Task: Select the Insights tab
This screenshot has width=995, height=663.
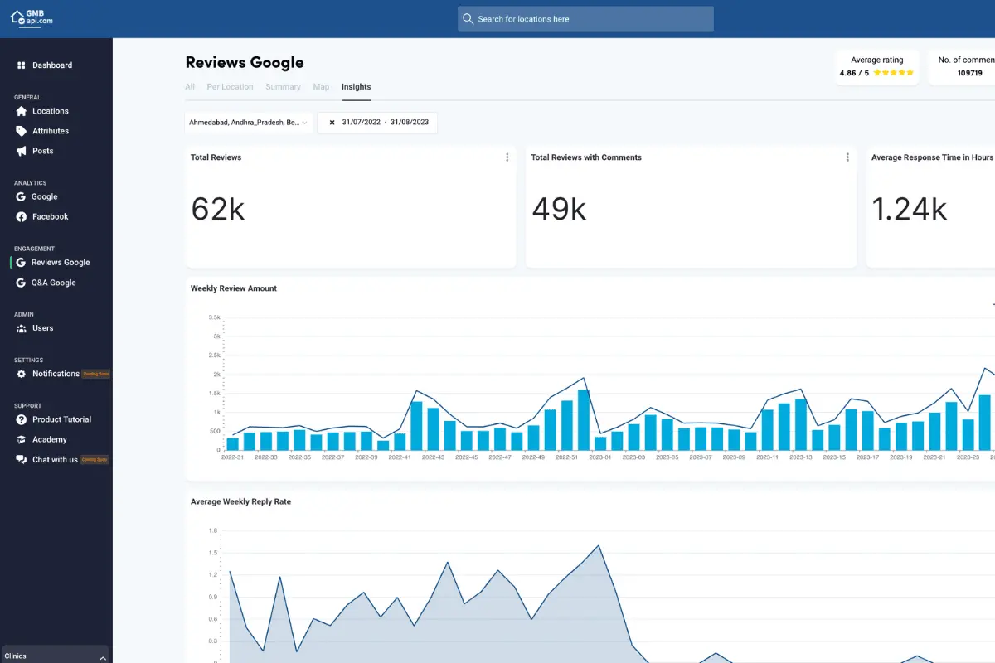Action: pyautogui.click(x=357, y=87)
